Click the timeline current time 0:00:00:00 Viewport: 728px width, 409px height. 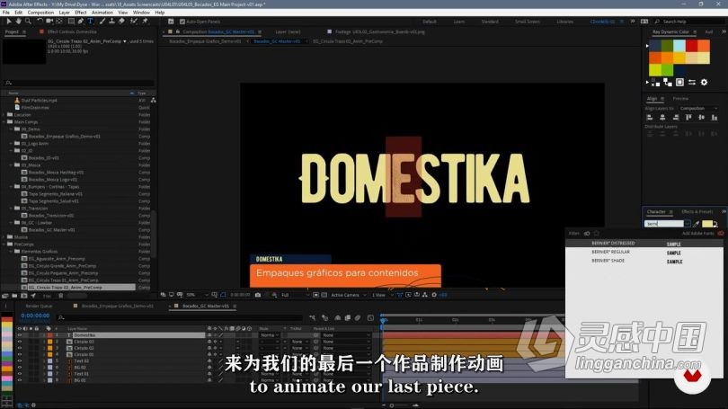35,316
